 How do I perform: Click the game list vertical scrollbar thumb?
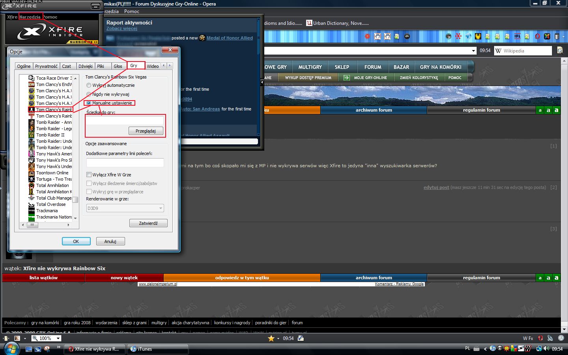75,200
